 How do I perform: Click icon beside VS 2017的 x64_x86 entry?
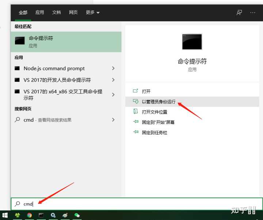click(17, 92)
